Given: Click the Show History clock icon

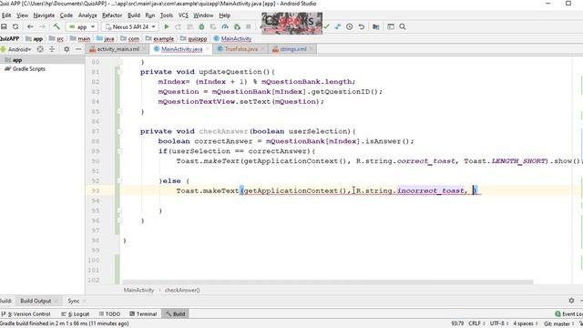Looking at the screenshot, I should coord(350,26).
